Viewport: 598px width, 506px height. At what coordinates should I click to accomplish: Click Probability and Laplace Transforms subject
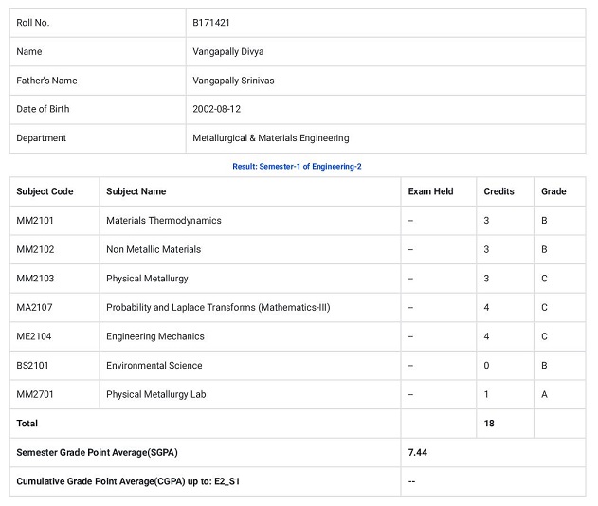218,307
